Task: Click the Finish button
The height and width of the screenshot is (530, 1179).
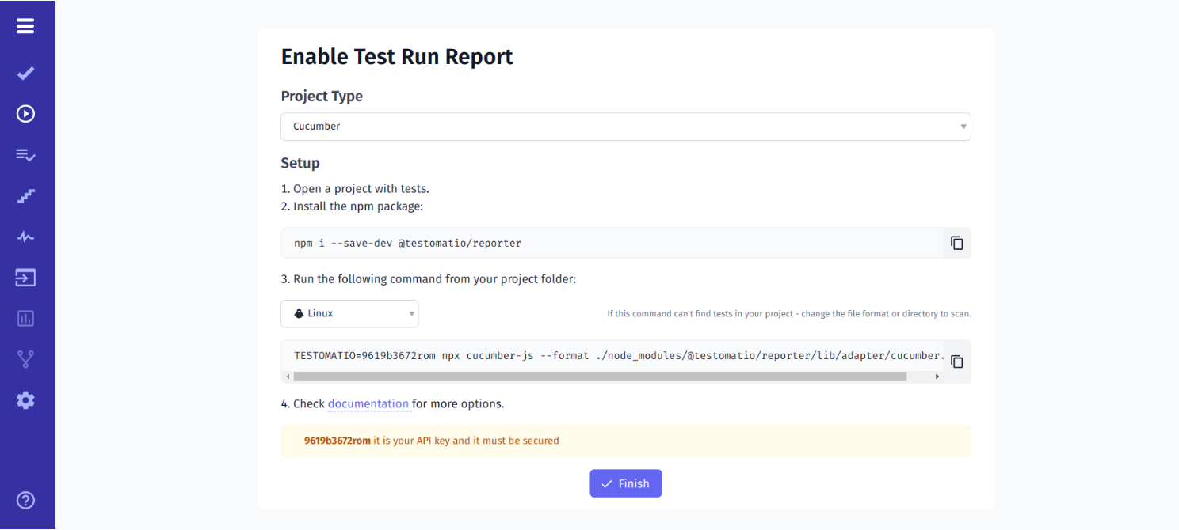Action: (x=625, y=483)
